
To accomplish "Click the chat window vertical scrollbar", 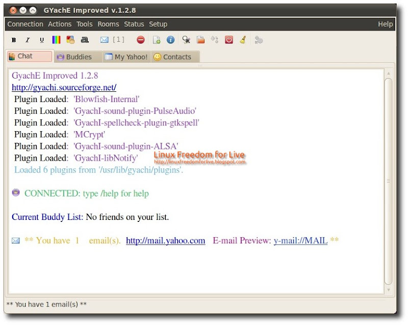I will coord(388,181).
